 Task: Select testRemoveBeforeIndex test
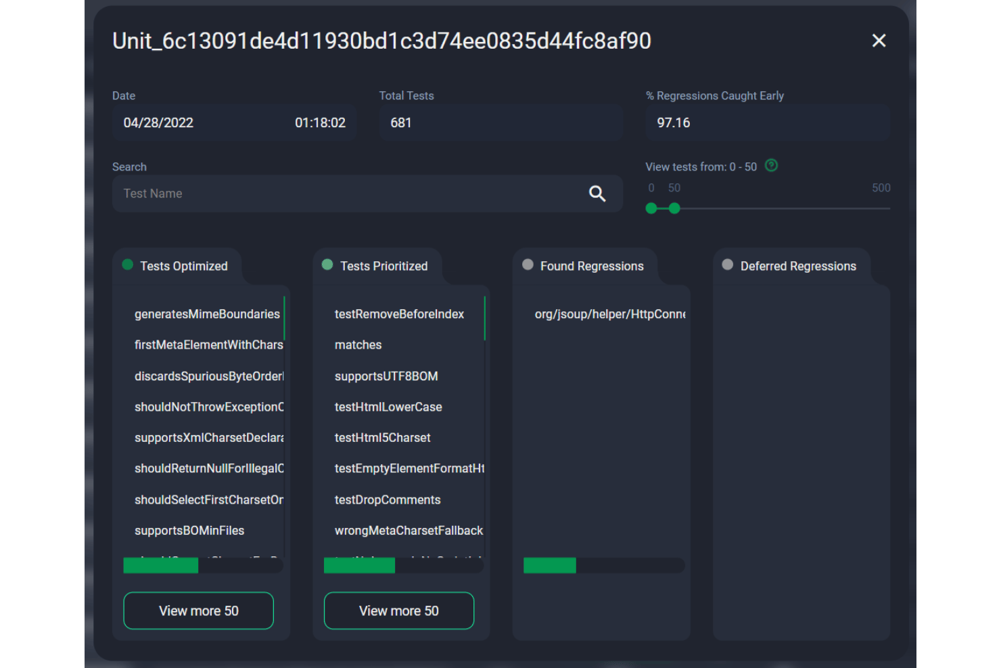point(399,314)
